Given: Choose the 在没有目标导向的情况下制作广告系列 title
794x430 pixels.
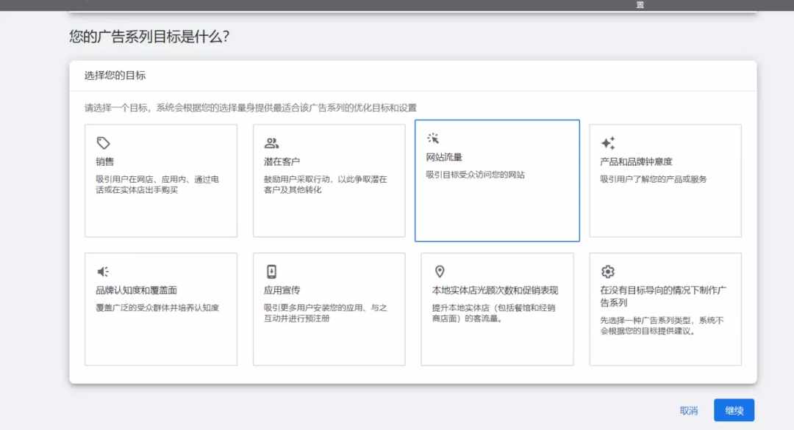Looking at the screenshot, I should click(663, 296).
